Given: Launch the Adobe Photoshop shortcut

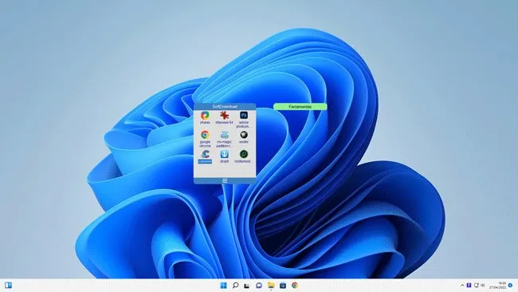Looking at the screenshot, I should point(244,120).
